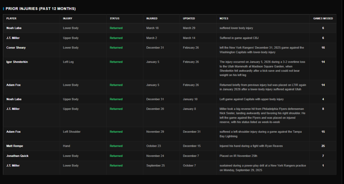Click the Left Leg injury cell
This screenshot has height=184, width=344.
(68, 62)
